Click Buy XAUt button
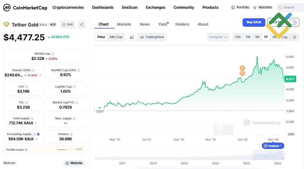The image size is (304, 169). pos(254,22)
